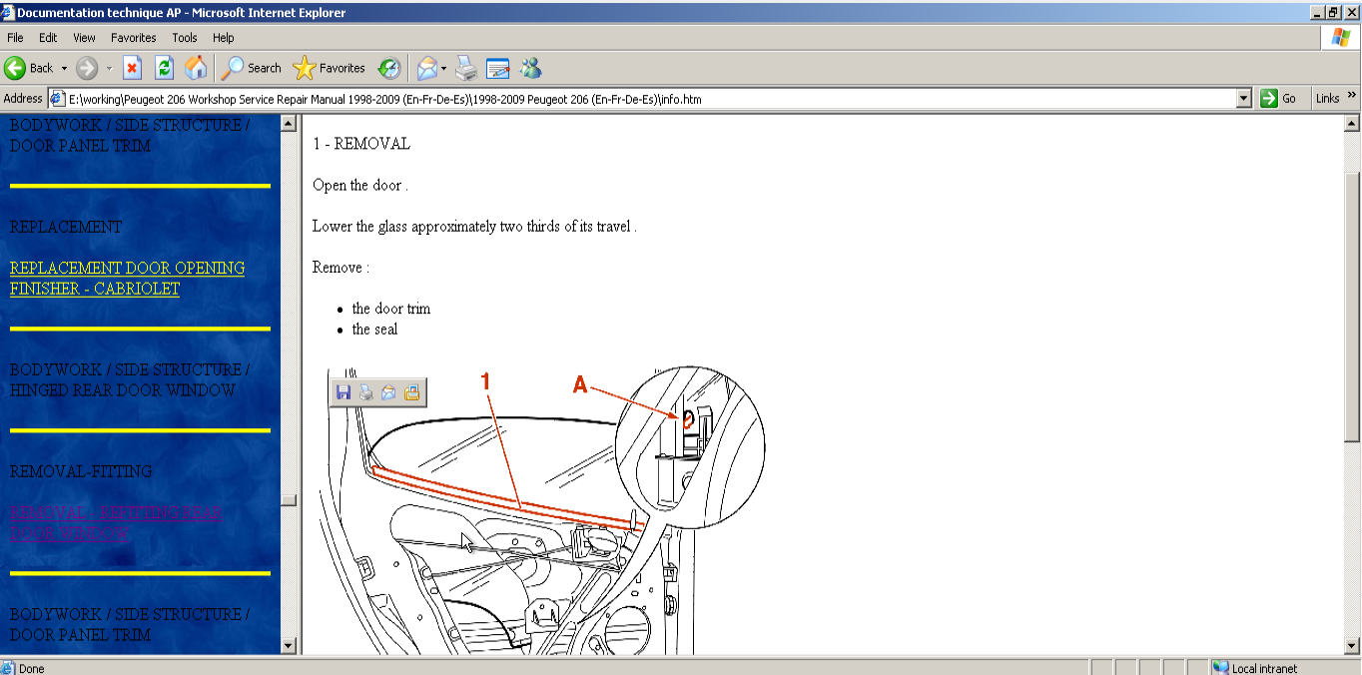Click the door window diagram image

[543, 512]
